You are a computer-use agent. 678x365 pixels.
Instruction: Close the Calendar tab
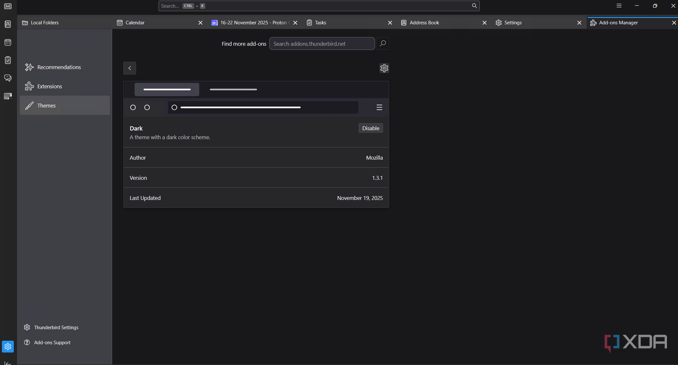point(200,23)
